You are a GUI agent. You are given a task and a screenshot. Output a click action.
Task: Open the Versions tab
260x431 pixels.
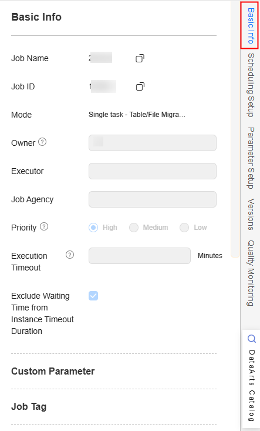coord(251,215)
